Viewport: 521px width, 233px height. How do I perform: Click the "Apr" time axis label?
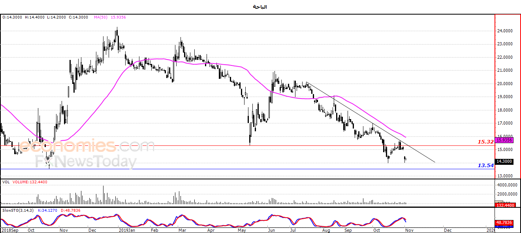211,230
